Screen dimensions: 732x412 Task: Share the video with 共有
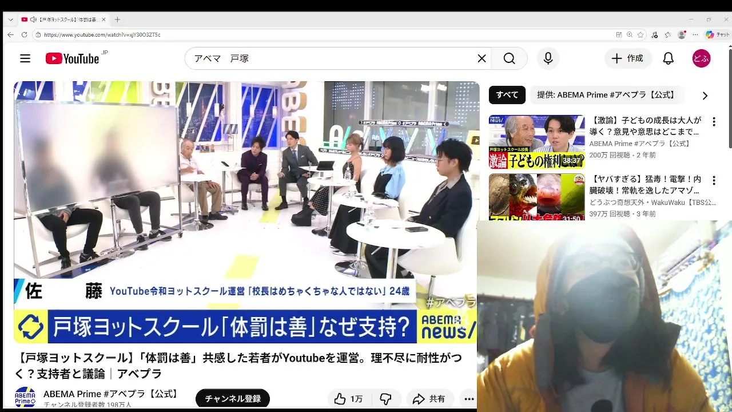(x=429, y=399)
